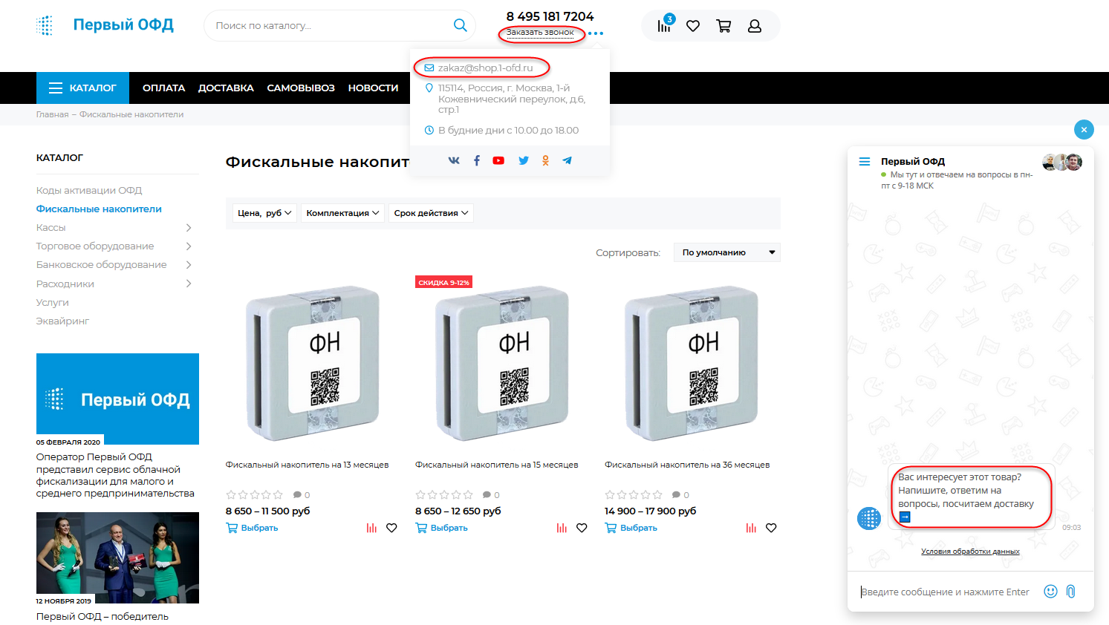Open YouTube social icon

[498, 160]
